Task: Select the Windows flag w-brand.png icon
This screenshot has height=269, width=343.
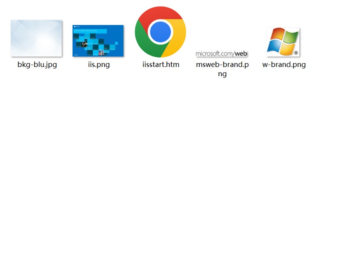Action: (283, 42)
